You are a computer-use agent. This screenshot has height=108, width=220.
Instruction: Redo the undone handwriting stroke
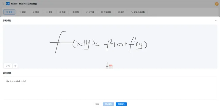tap(9, 66)
